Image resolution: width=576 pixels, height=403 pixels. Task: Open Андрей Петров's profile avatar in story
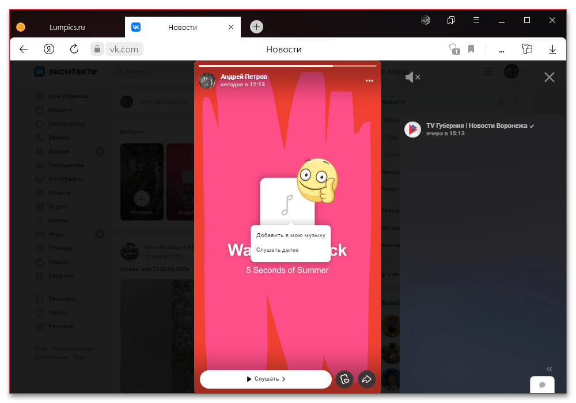(207, 81)
